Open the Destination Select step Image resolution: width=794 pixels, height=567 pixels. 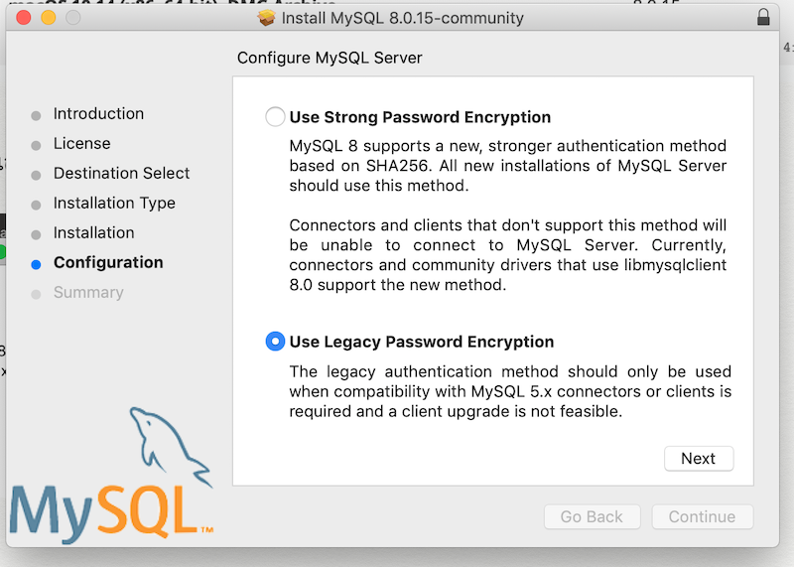coord(121,174)
